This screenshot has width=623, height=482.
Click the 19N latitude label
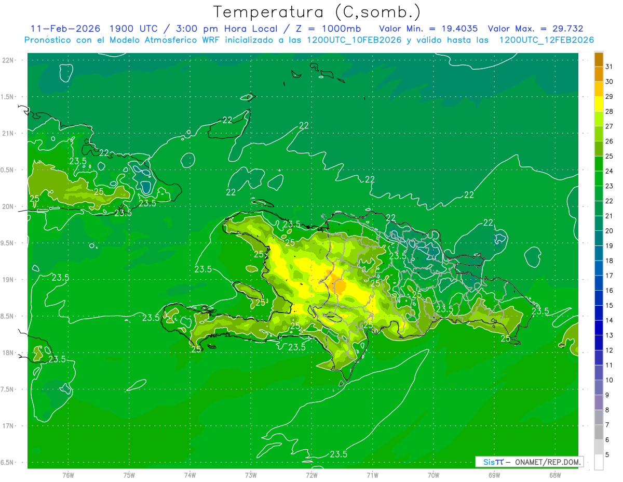point(9,279)
